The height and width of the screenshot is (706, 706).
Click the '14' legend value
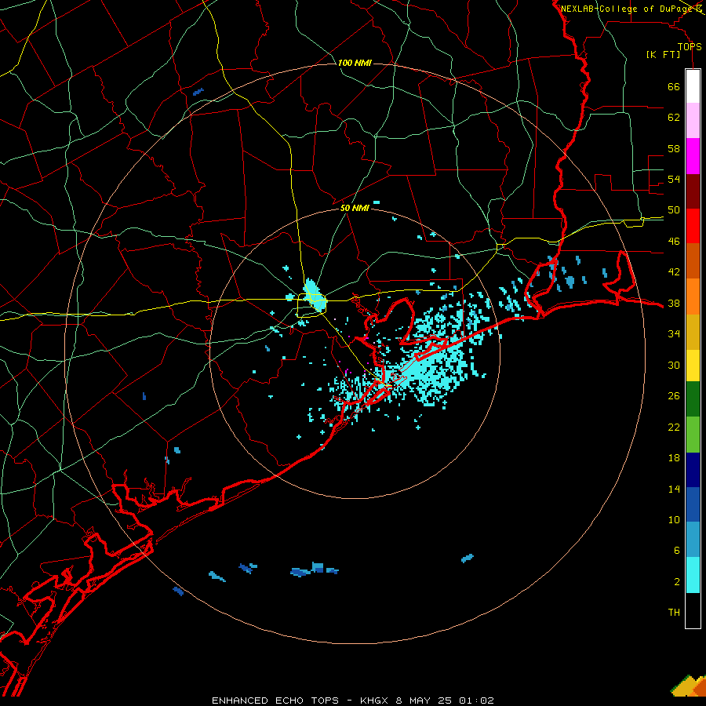pyautogui.click(x=674, y=489)
